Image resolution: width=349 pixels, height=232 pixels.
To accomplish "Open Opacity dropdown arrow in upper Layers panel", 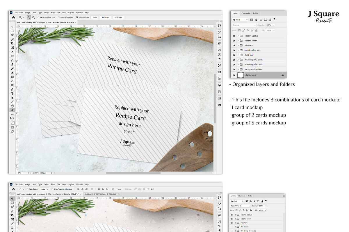I will pos(274,25).
